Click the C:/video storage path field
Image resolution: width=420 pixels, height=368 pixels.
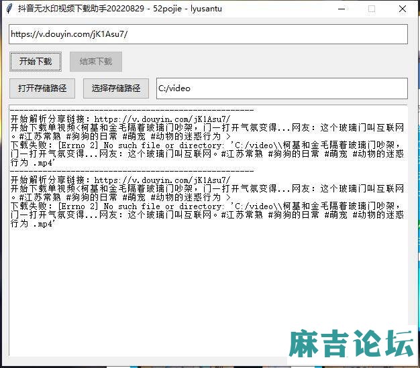coord(282,88)
